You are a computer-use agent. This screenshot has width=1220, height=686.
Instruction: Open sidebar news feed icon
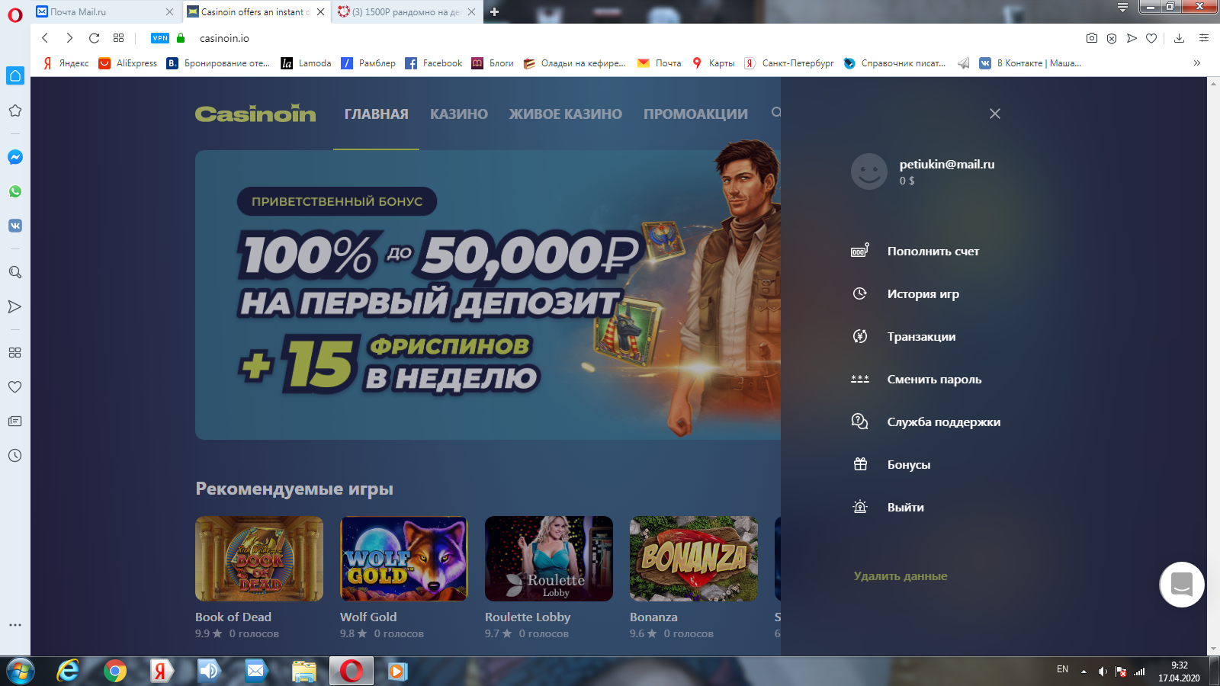tap(14, 421)
